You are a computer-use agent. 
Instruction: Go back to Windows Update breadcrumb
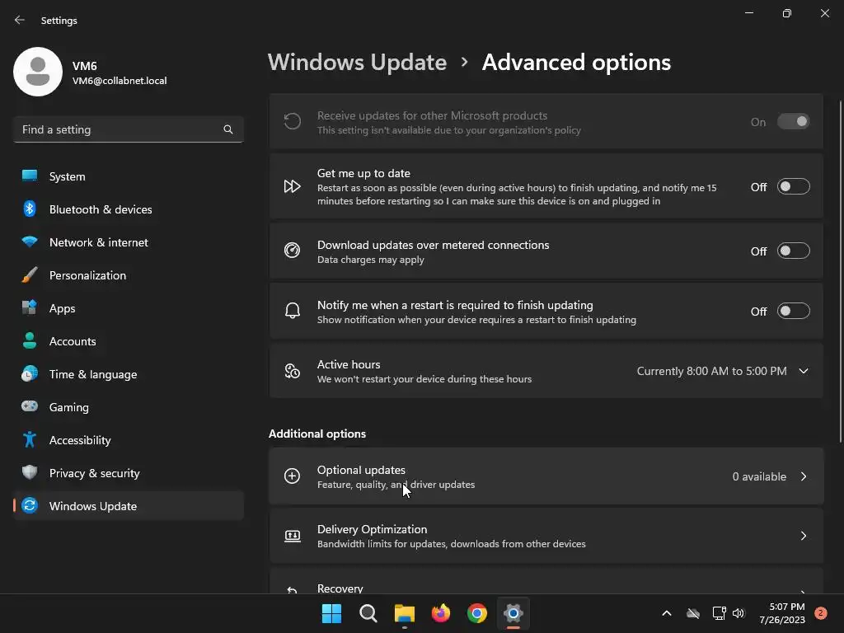(x=358, y=63)
